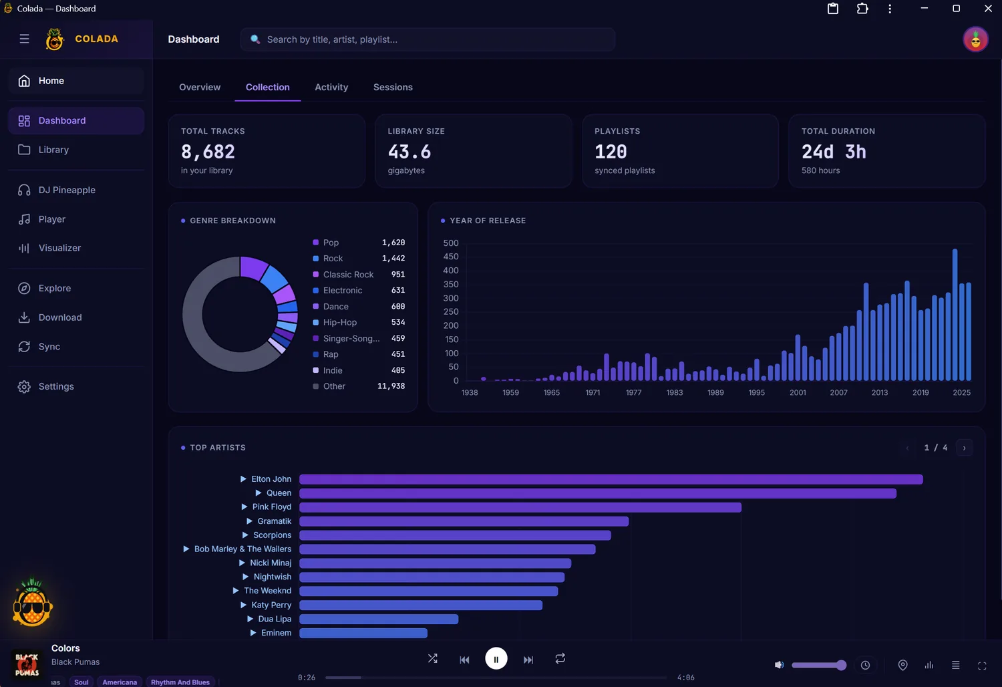The image size is (1002, 687).
Task: Toggle the hamburger menu sidebar
Action: click(x=24, y=39)
